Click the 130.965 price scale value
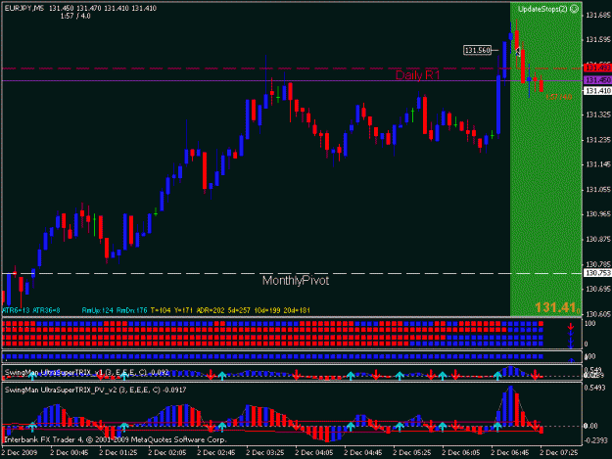612x459 pixels. point(598,214)
